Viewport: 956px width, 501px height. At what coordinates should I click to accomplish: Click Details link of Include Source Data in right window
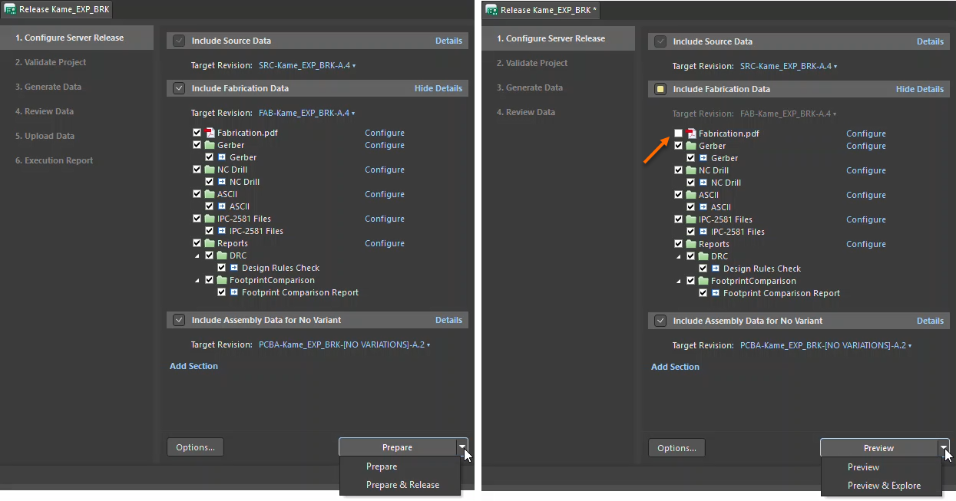point(930,41)
